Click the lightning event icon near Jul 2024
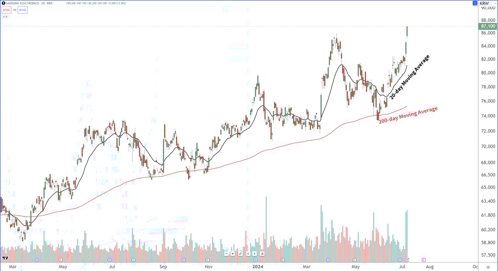The width and height of the screenshot is (498, 271). tap(407, 260)
